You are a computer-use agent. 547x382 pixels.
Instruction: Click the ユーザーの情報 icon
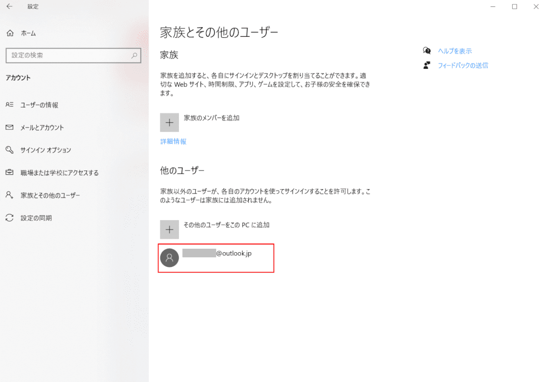click(x=10, y=105)
